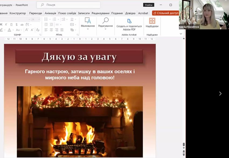Click the next arrow in video panel
Screen dimensions: 229x158
coord(220,93)
